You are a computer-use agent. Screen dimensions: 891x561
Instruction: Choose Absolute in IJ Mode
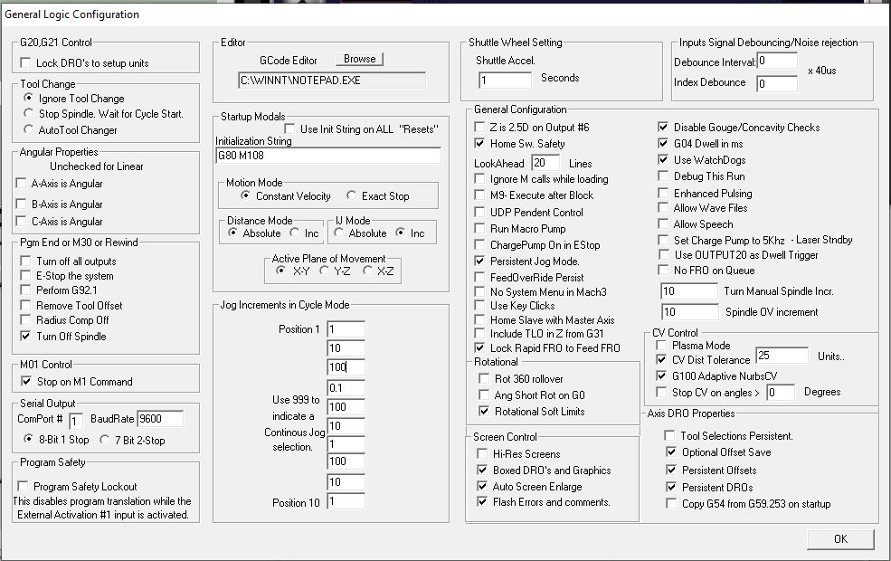(338, 233)
